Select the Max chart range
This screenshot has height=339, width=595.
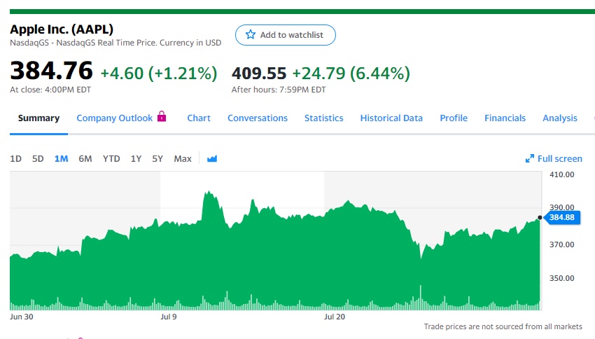coord(183,159)
